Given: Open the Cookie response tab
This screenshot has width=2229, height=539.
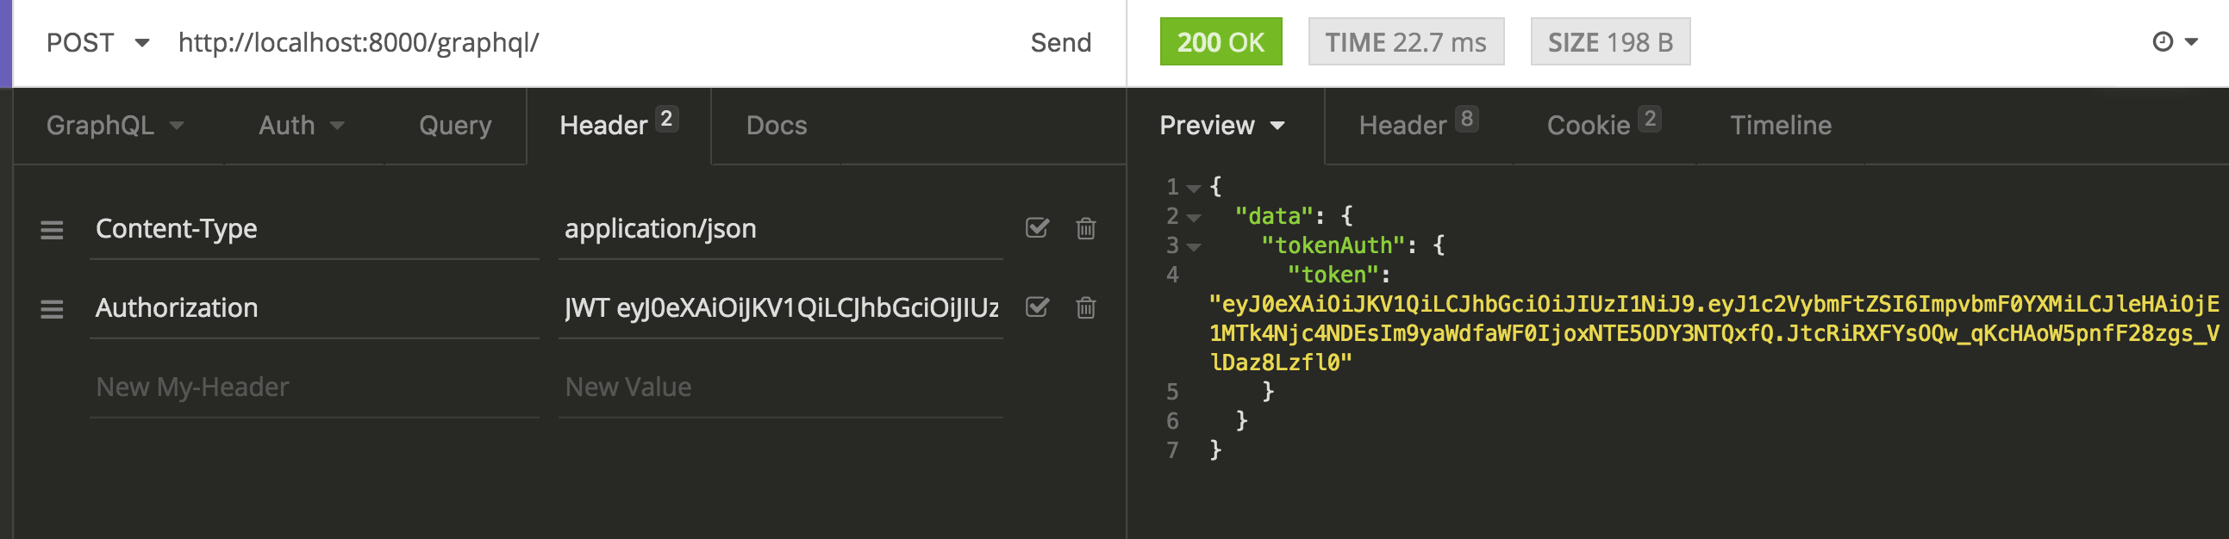Looking at the screenshot, I should (x=1602, y=125).
